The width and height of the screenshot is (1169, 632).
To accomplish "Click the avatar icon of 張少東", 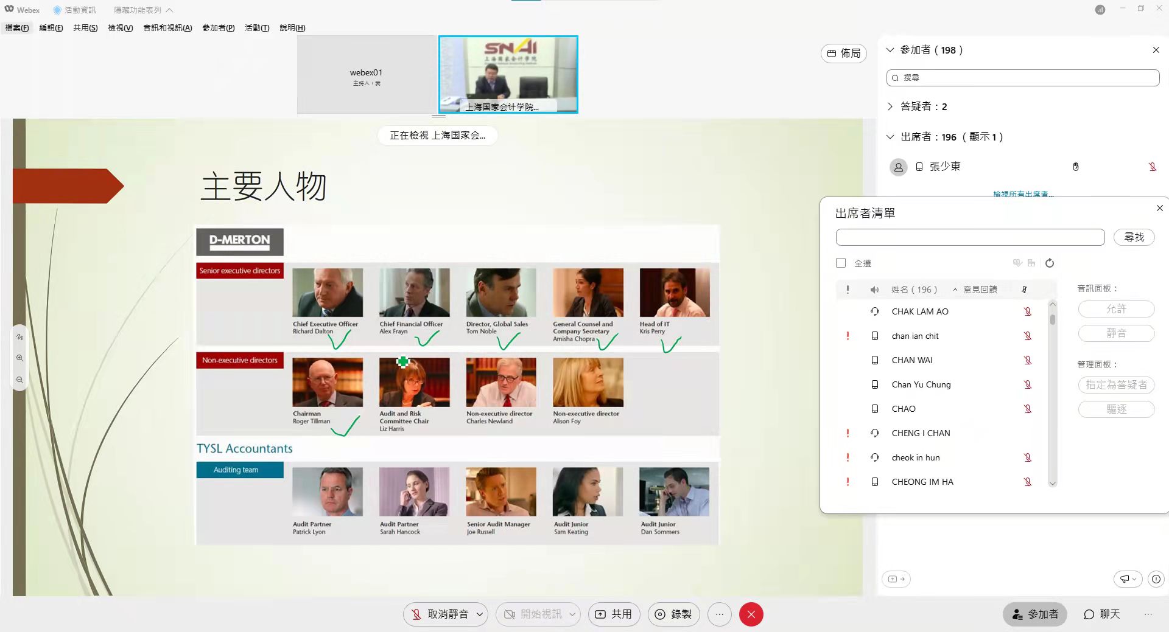I will click(x=899, y=167).
